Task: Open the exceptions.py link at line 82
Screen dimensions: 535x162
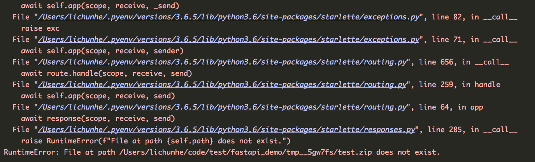Action: 228,17
